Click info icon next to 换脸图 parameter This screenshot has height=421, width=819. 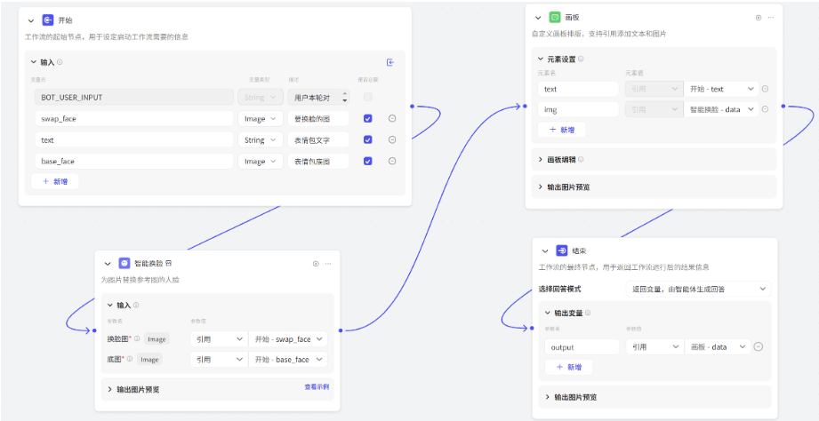tap(137, 338)
